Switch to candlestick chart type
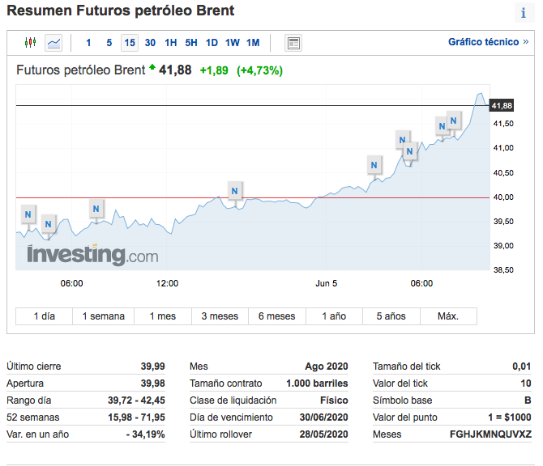The width and height of the screenshot is (543, 466). click(31, 43)
